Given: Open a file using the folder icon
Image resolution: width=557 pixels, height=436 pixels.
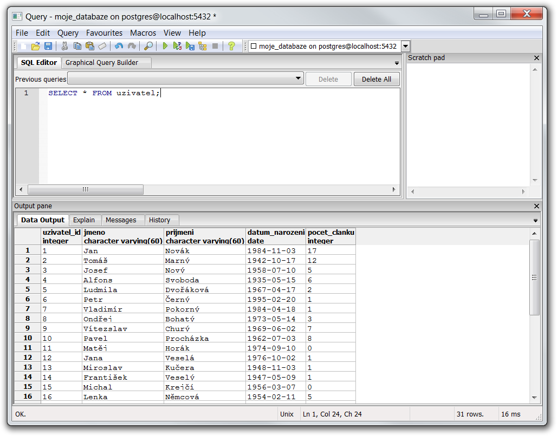Looking at the screenshot, I should (35, 46).
